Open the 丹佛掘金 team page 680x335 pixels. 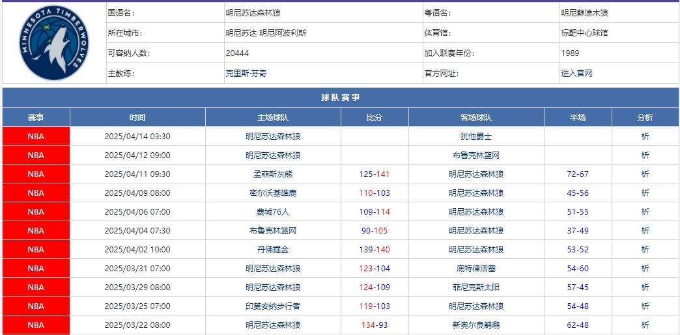pyautogui.click(x=273, y=250)
